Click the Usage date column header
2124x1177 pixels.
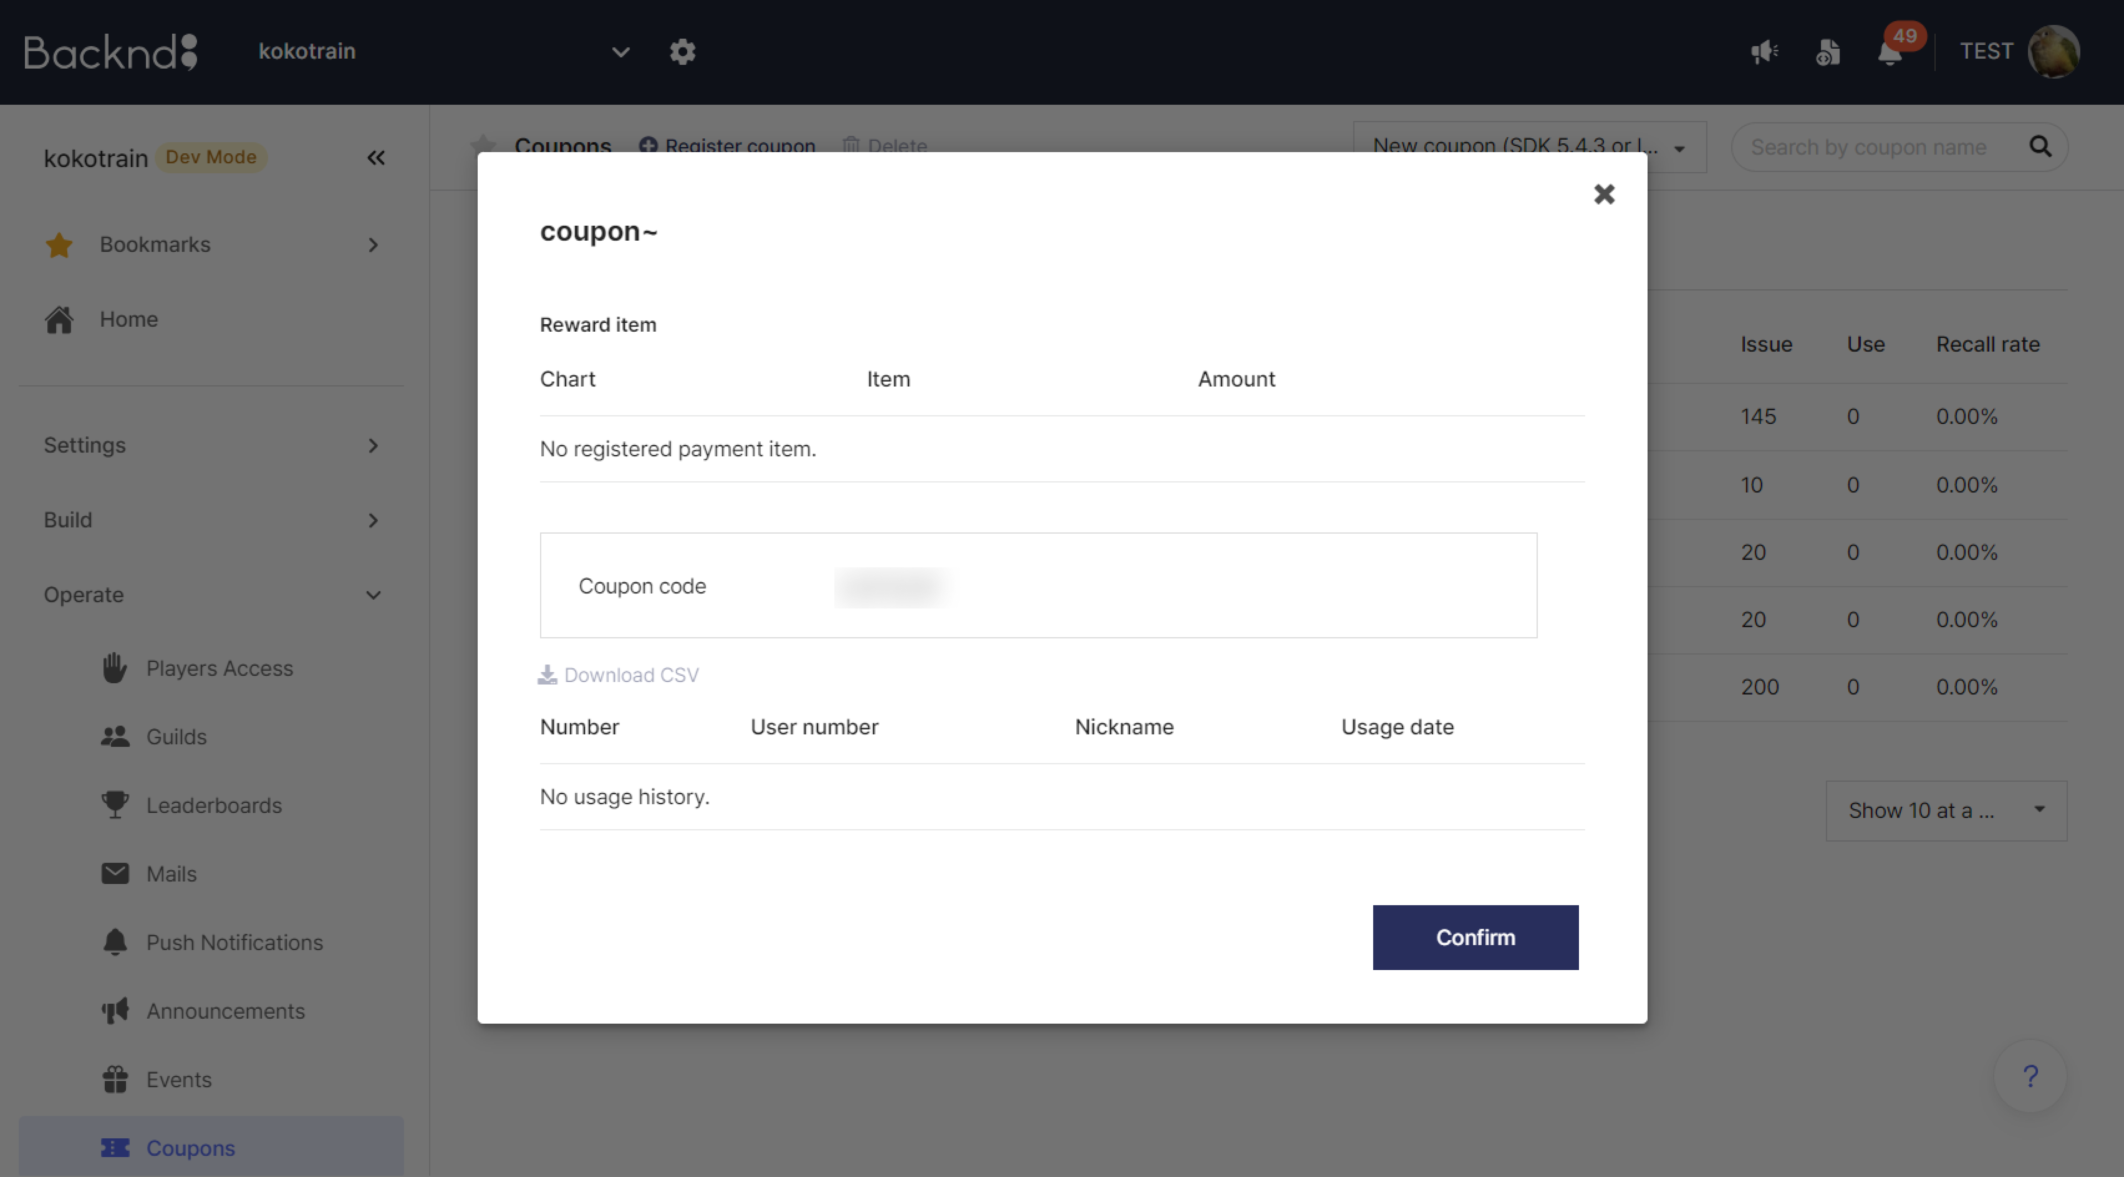pyautogui.click(x=1397, y=727)
